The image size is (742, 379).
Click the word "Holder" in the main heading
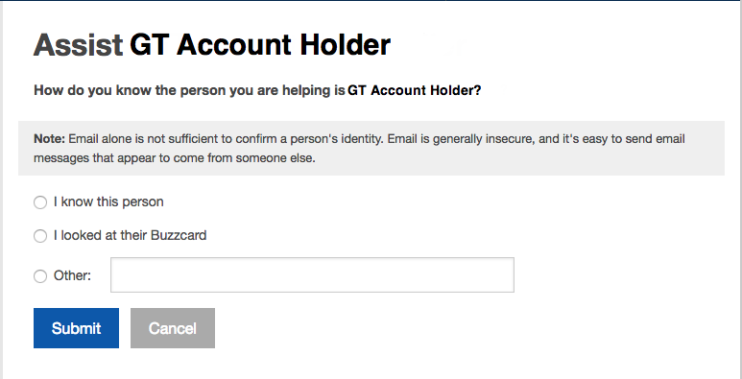point(346,45)
